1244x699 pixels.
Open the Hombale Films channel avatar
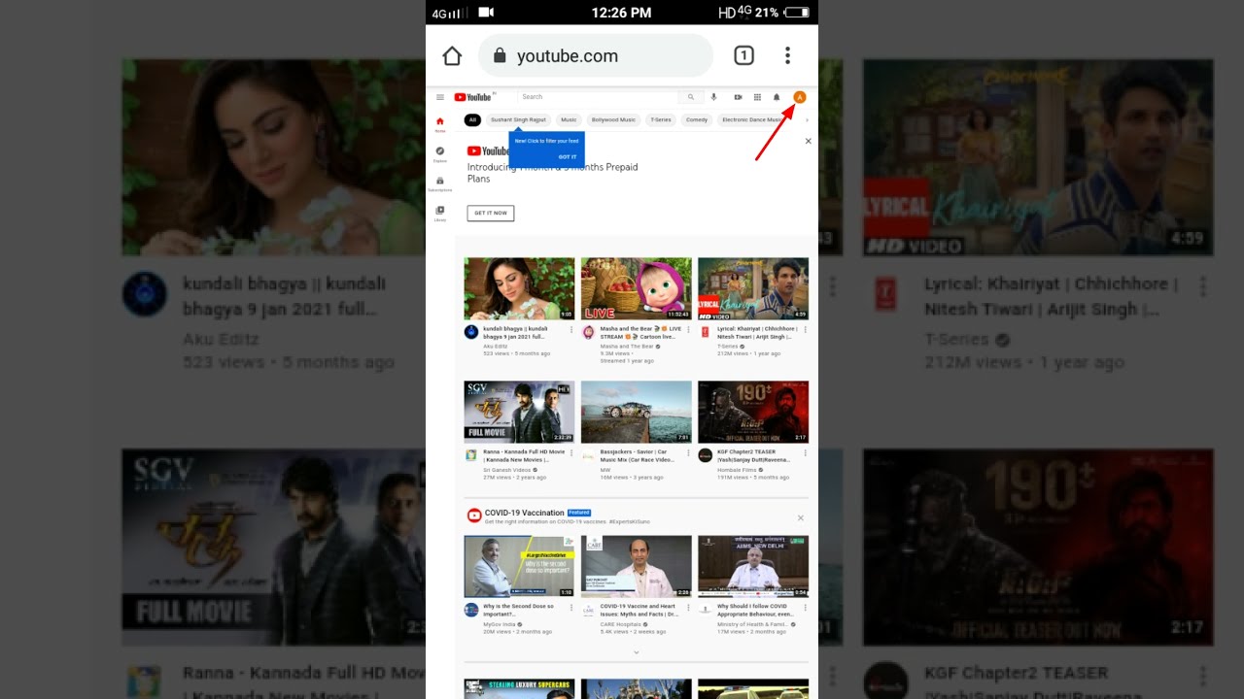tap(706, 455)
